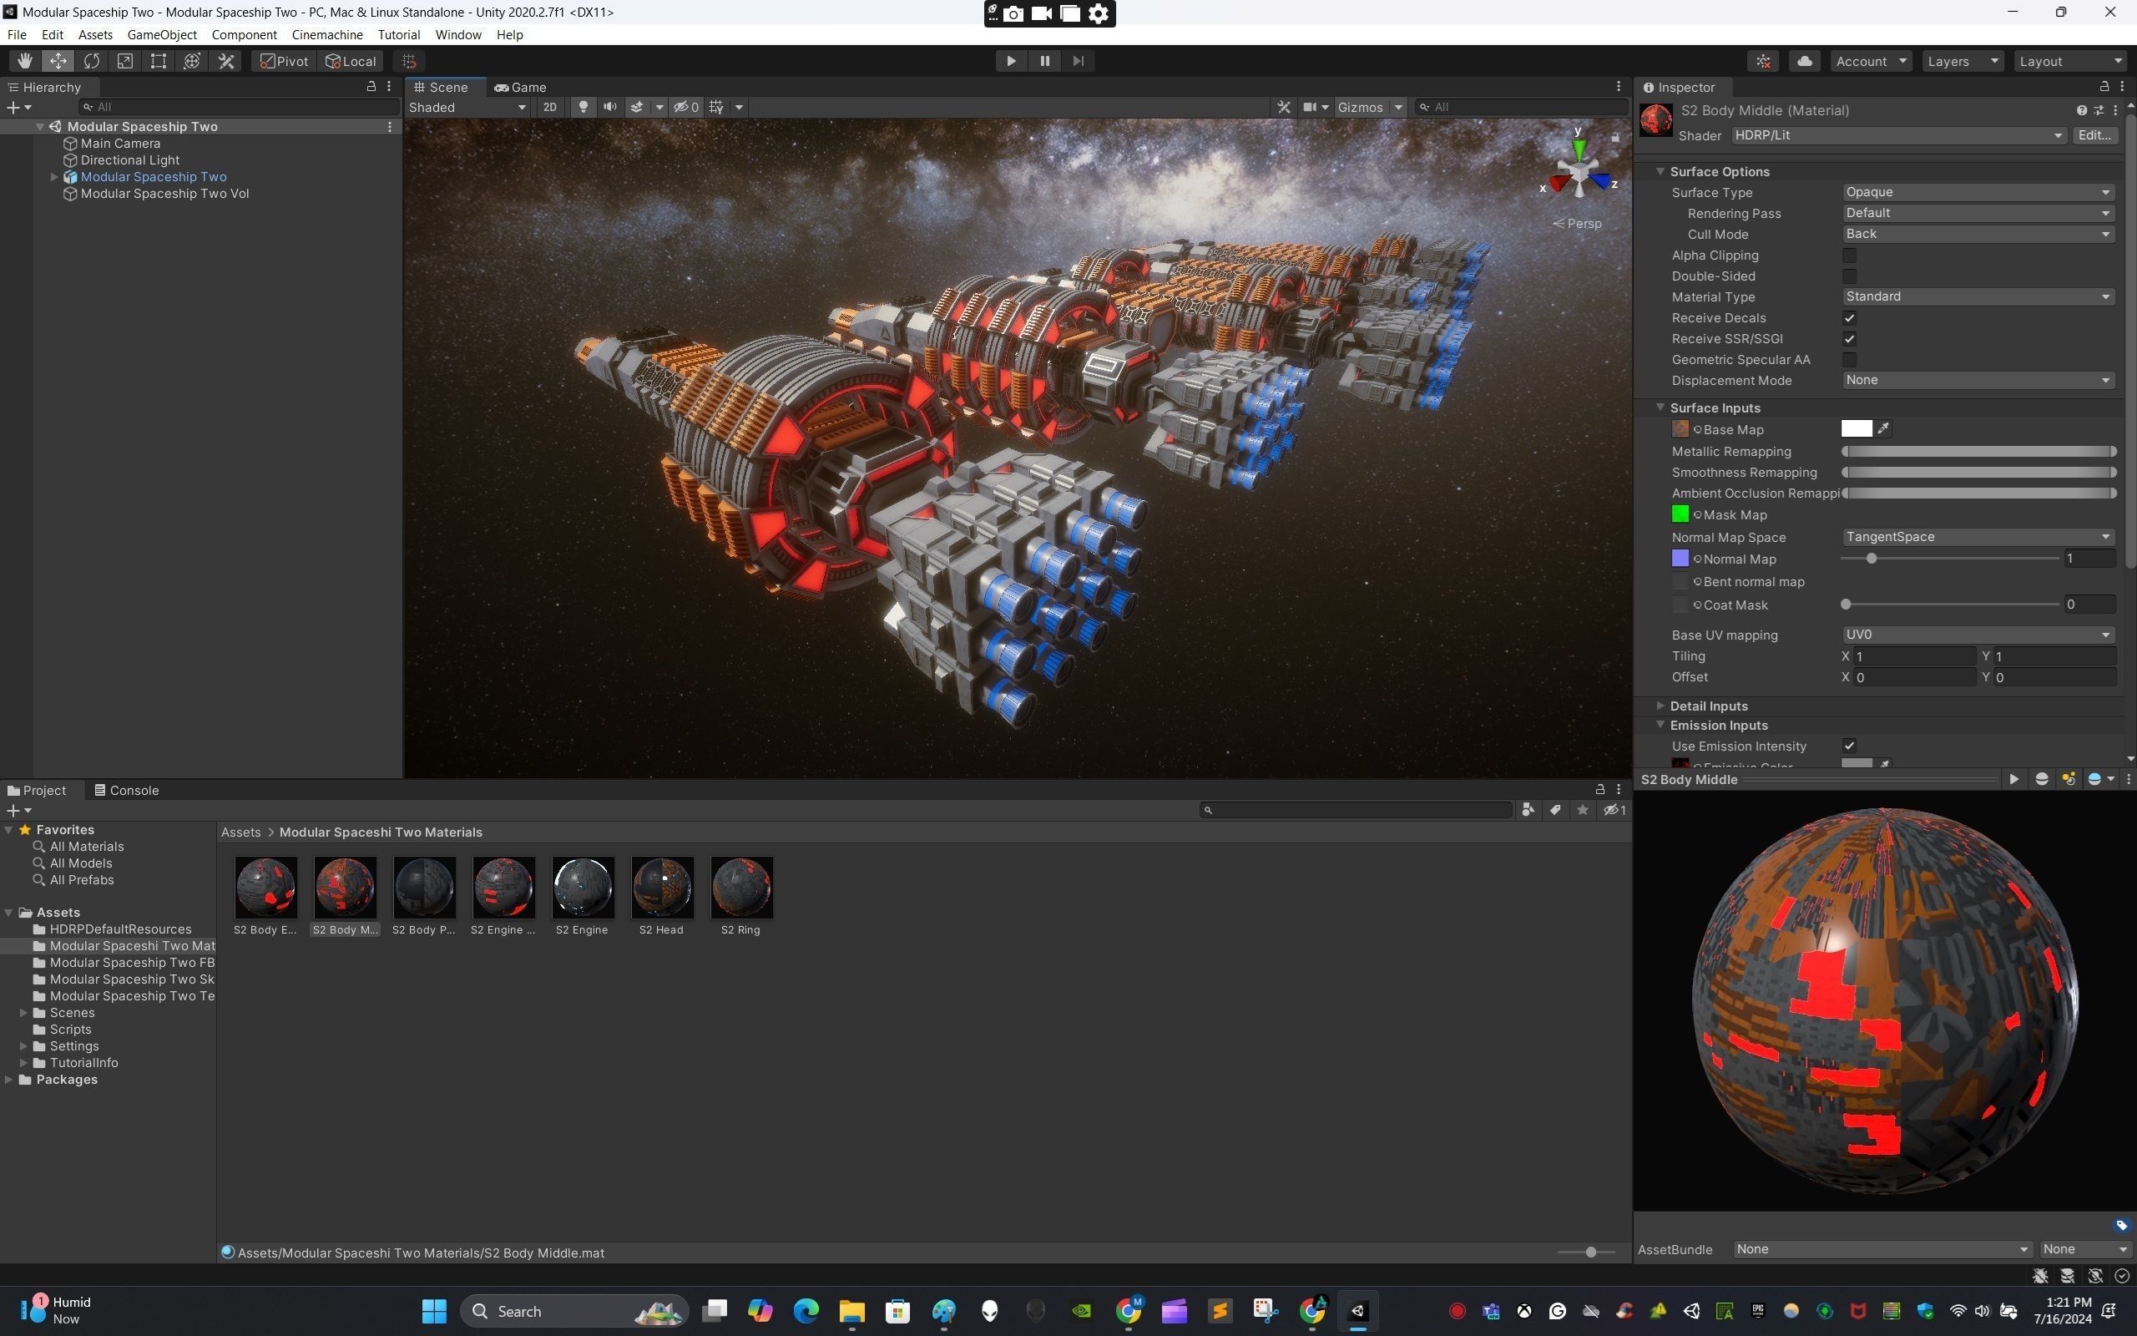Select the Hand tool
The height and width of the screenshot is (1336, 2137).
pos(25,61)
